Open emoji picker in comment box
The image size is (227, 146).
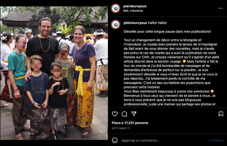[115, 140]
